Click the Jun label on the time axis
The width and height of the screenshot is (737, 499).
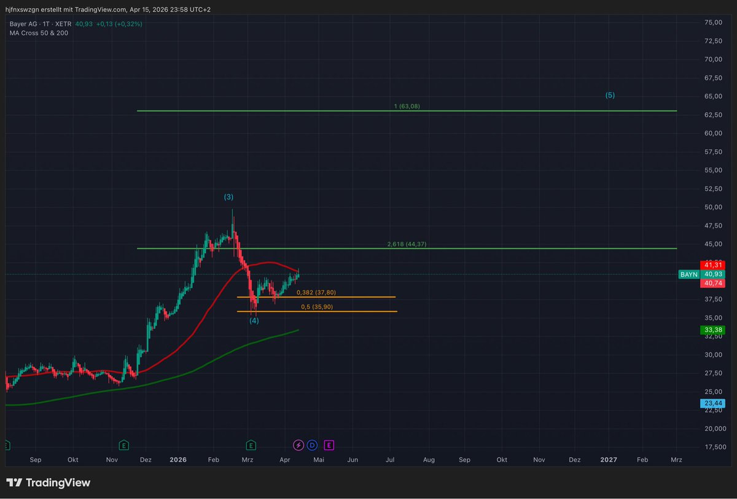click(x=353, y=459)
